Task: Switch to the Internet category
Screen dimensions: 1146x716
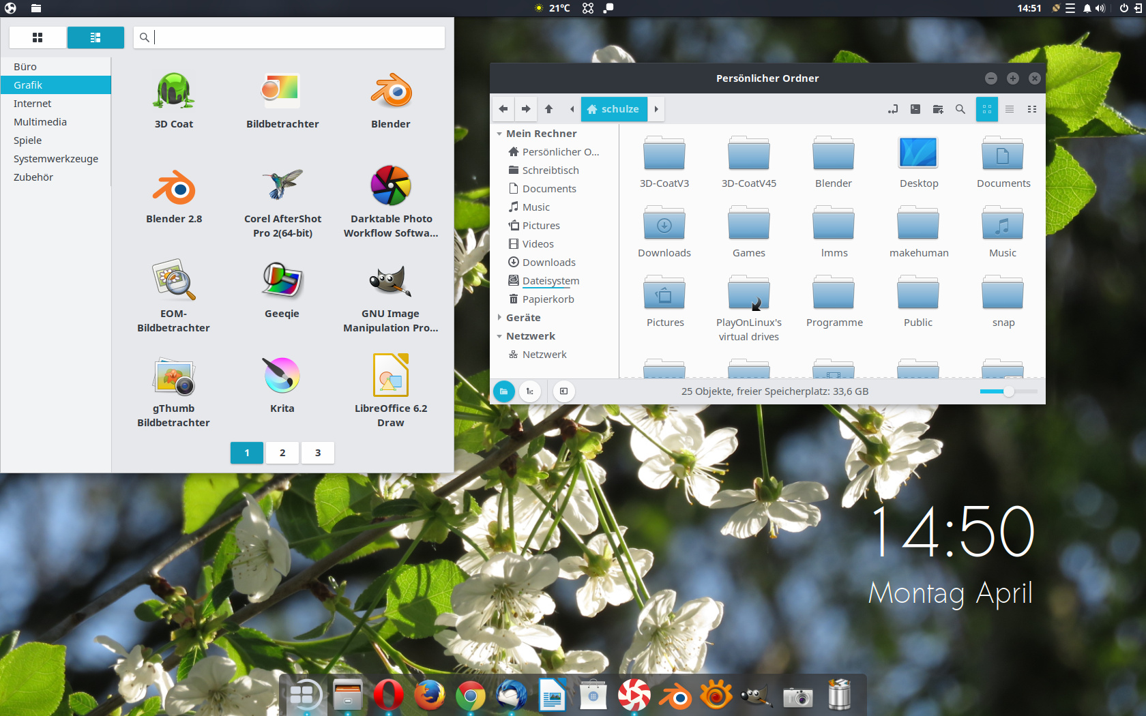Action: tap(32, 103)
